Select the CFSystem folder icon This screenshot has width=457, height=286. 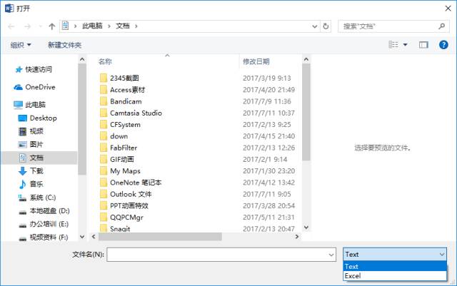pos(104,125)
